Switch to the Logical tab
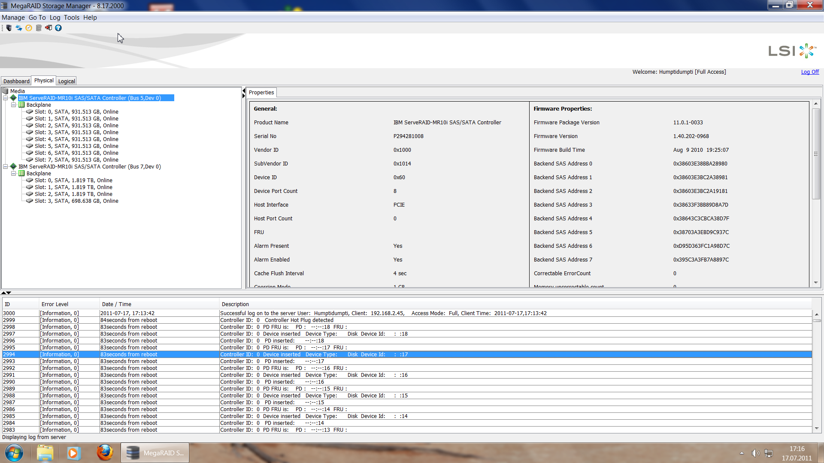The width and height of the screenshot is (824, 463). click(67, 81)
